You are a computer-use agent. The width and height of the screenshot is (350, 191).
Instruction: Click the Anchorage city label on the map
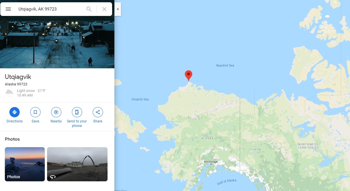point(211,162)
